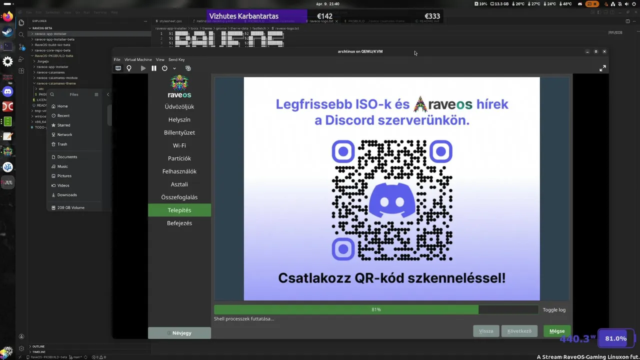Go back in Files window
The image size is (640, 360).
pyautogui.click(x=107, y=94)
